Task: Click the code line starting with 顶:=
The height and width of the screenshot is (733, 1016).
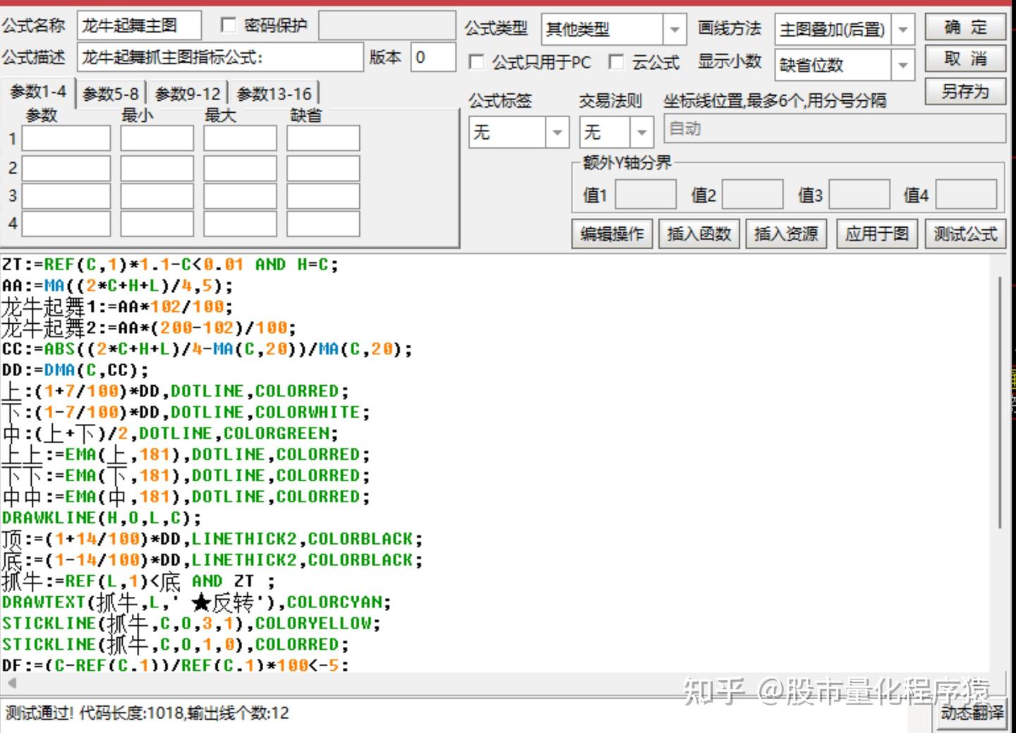Action: (x=212, y=539)
